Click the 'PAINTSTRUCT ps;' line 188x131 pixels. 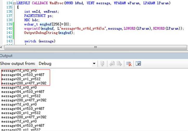pyautogui.click(x=38, y=16)
